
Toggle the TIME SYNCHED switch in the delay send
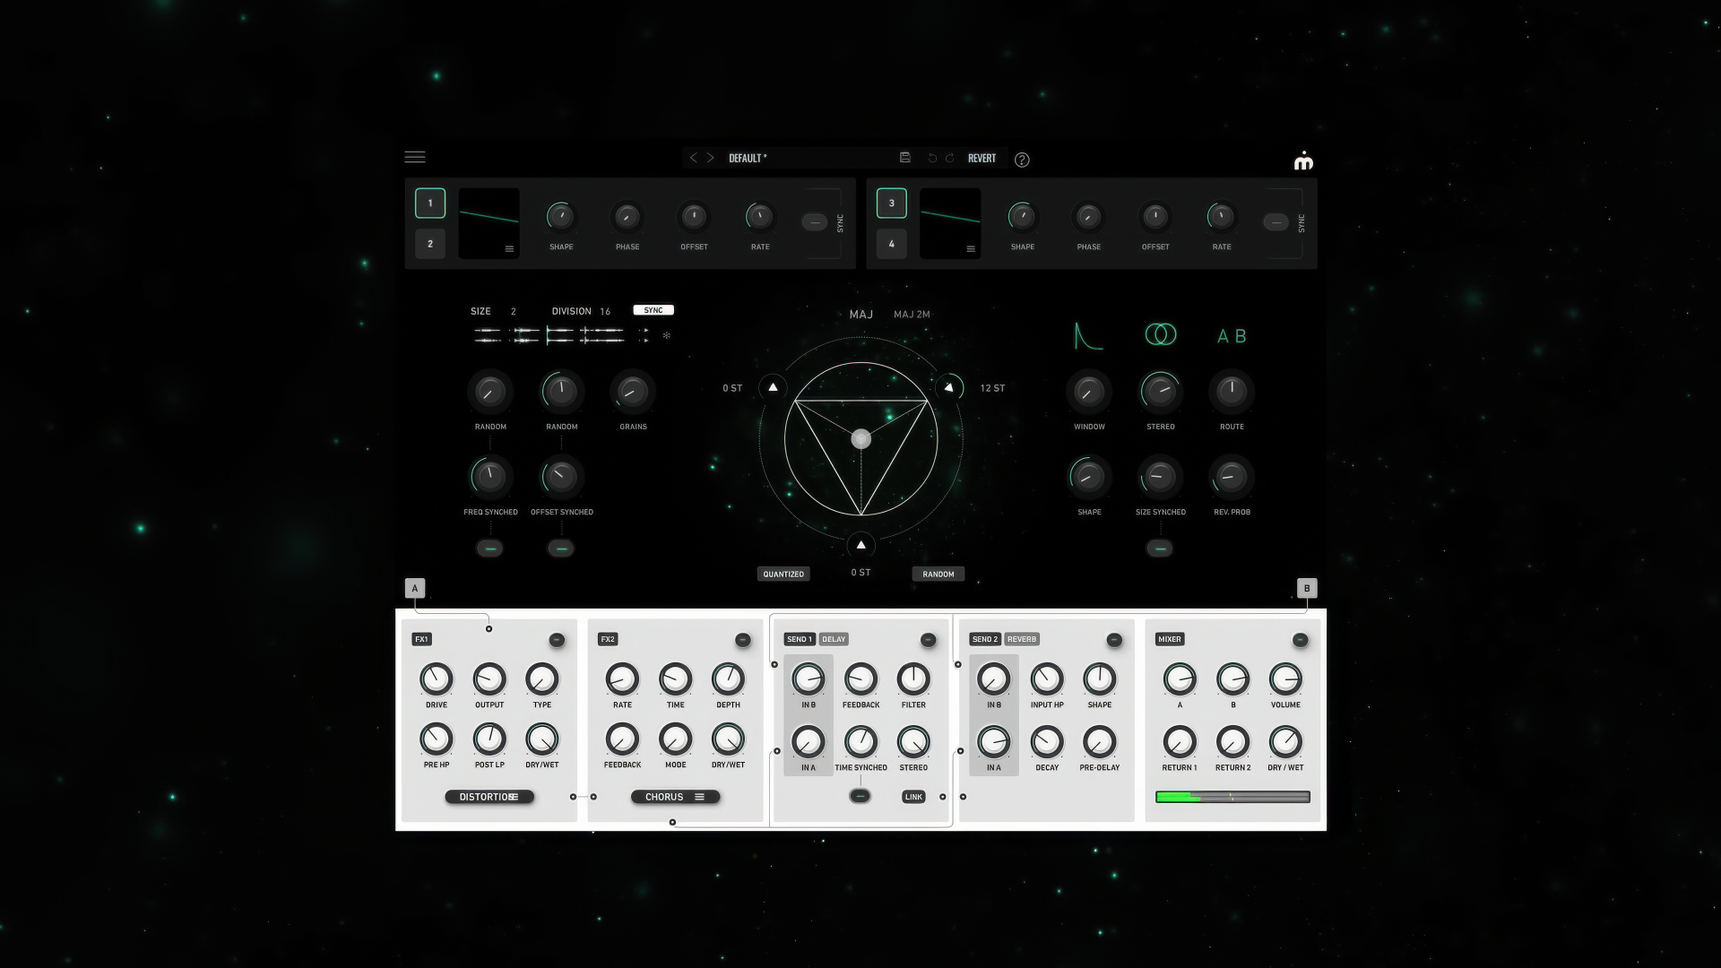tap(860, 796)
